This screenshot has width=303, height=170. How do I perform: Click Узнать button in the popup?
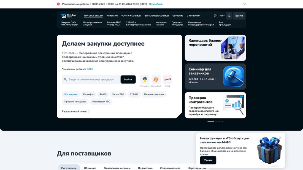208,160
